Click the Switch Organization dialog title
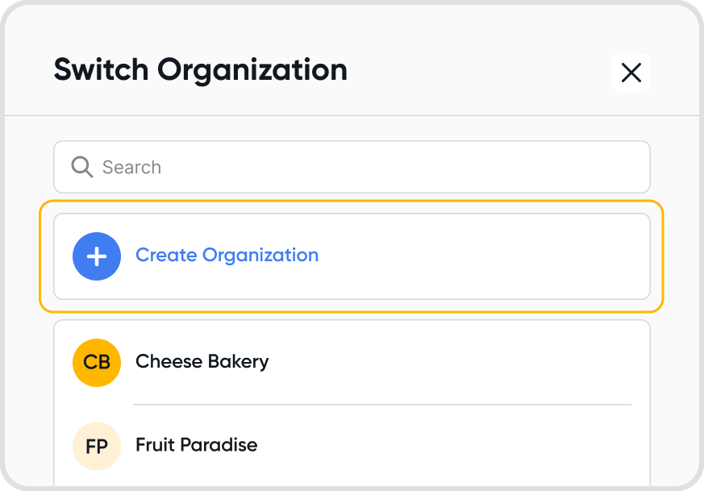The height and width of the screenshot is (491, 704). (x=200, y=70)
